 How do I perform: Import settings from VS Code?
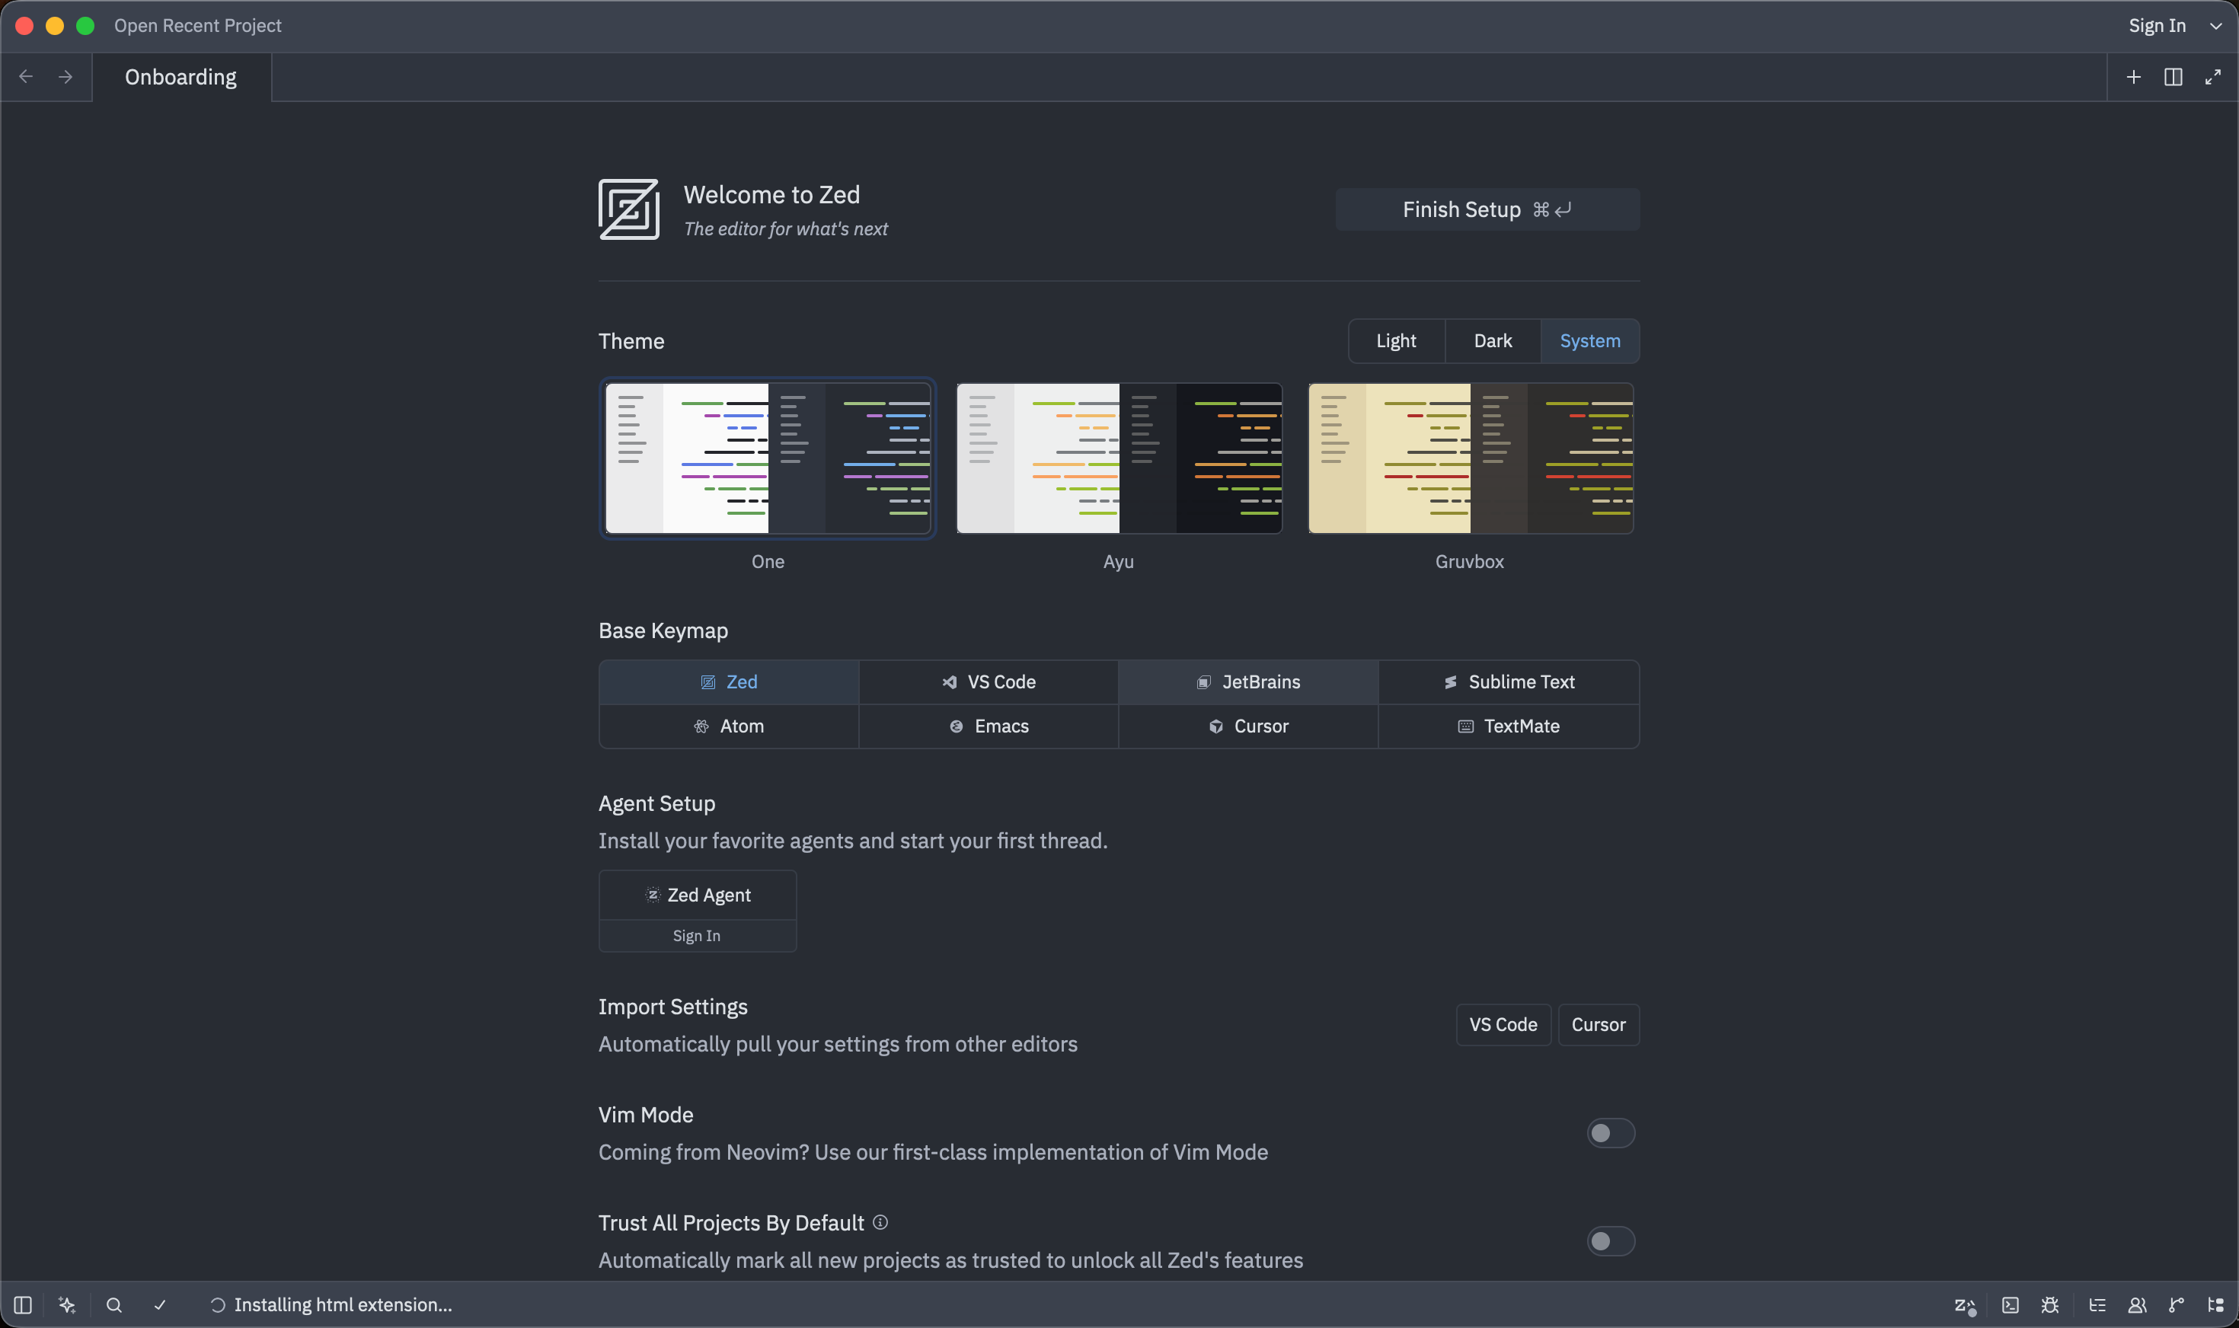coord(1503,1025)
